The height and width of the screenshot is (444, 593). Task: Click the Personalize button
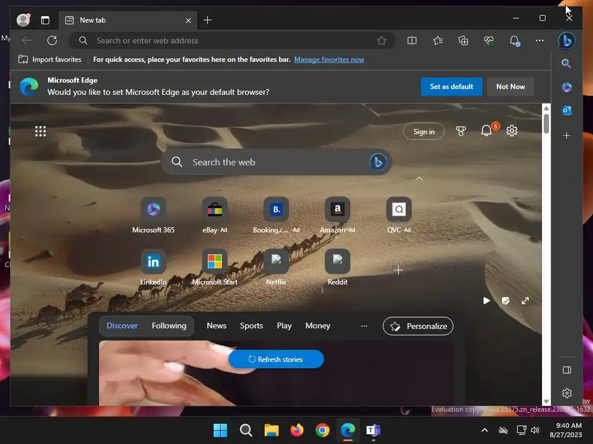[x=418, y=326]
